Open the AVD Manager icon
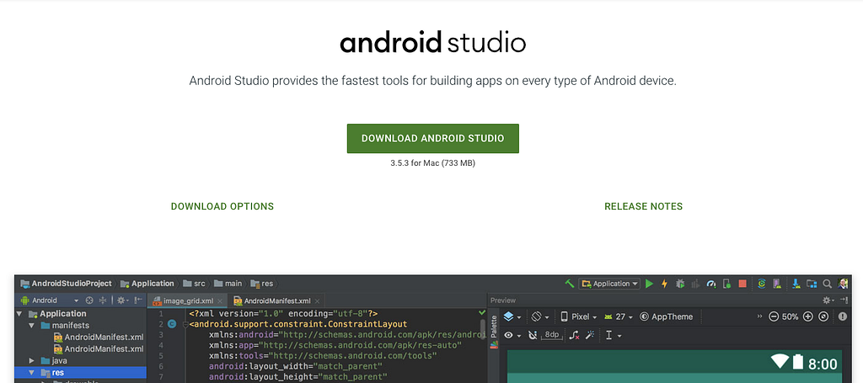 tap(777, 284)
